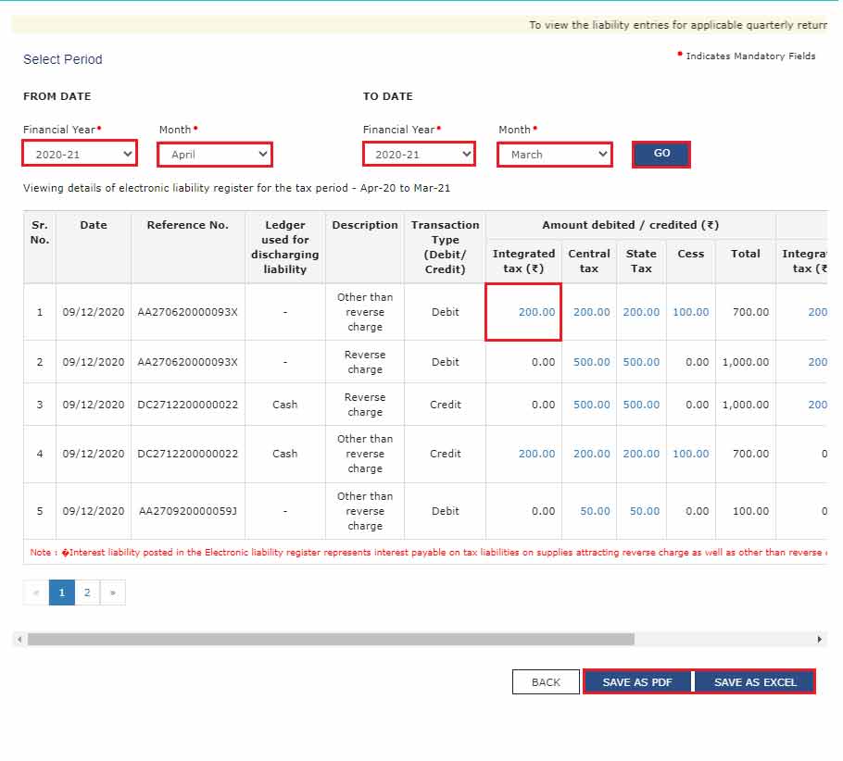The image size is (843, 761).
Task: Click the next page arrow in pagination
Action: (113, 593)
